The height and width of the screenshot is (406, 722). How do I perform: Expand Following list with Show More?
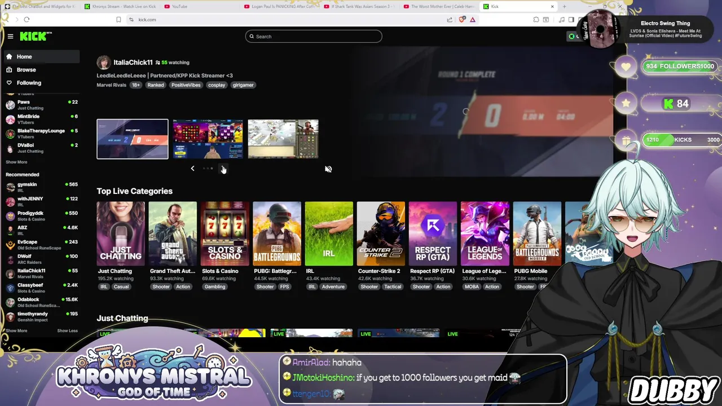point(16,162)
